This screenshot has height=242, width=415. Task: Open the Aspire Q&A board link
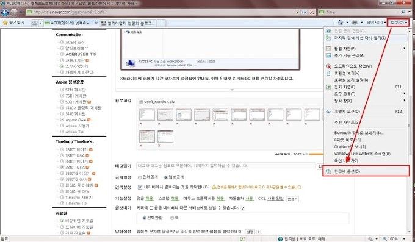tap(76, 120)
